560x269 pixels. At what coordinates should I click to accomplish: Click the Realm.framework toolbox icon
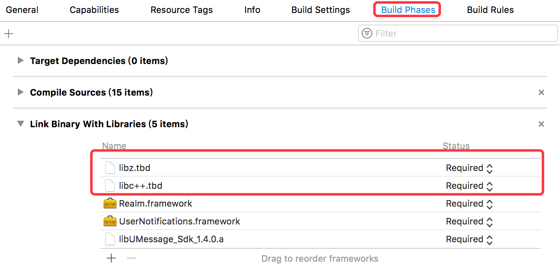pyautogui.click(x=110, y=203)
